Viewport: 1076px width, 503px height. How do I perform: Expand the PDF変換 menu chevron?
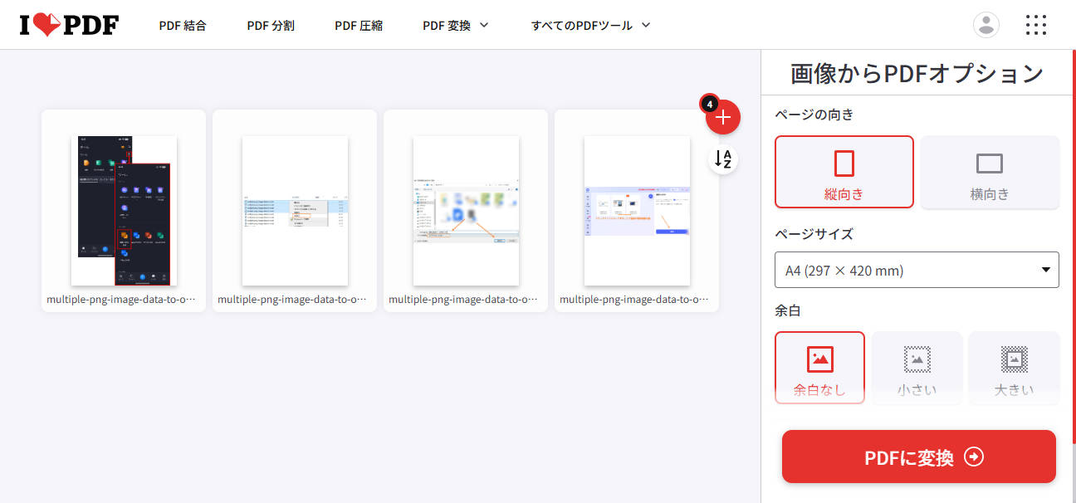pos(485,25)
